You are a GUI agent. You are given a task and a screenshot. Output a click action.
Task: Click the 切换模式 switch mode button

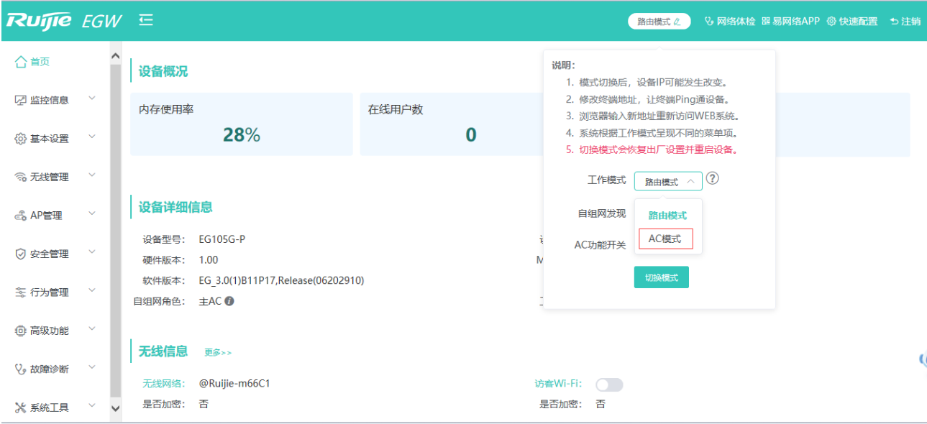661,277
